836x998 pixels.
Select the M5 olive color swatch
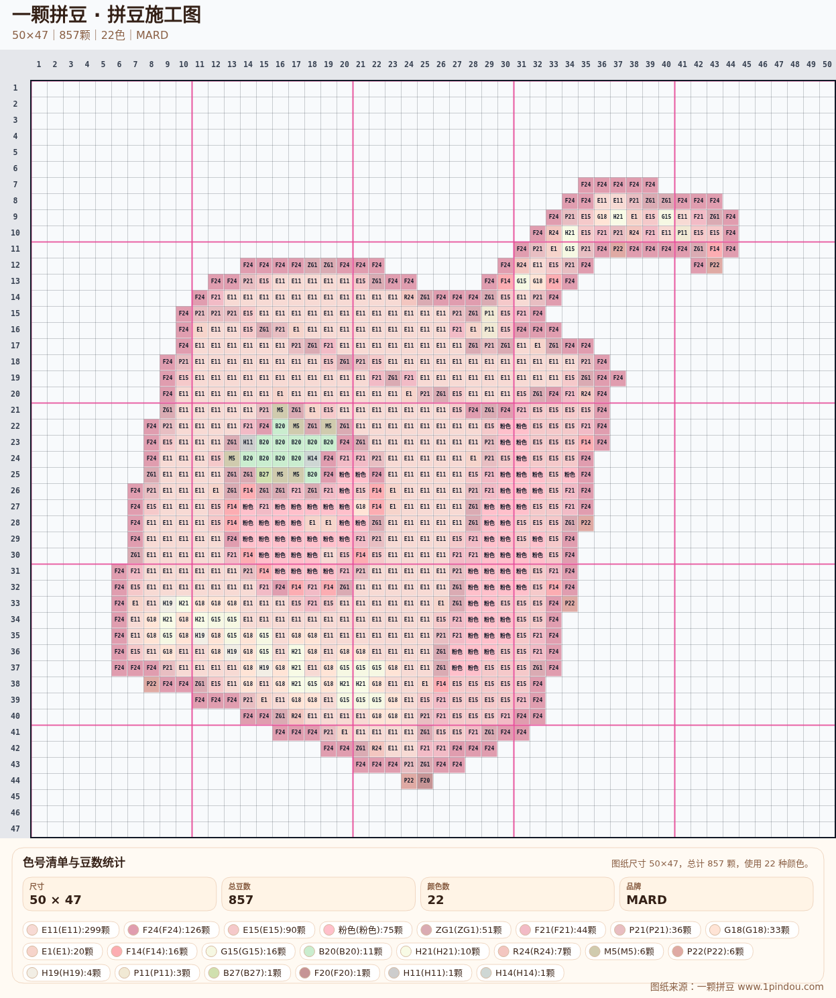(595, 952)
